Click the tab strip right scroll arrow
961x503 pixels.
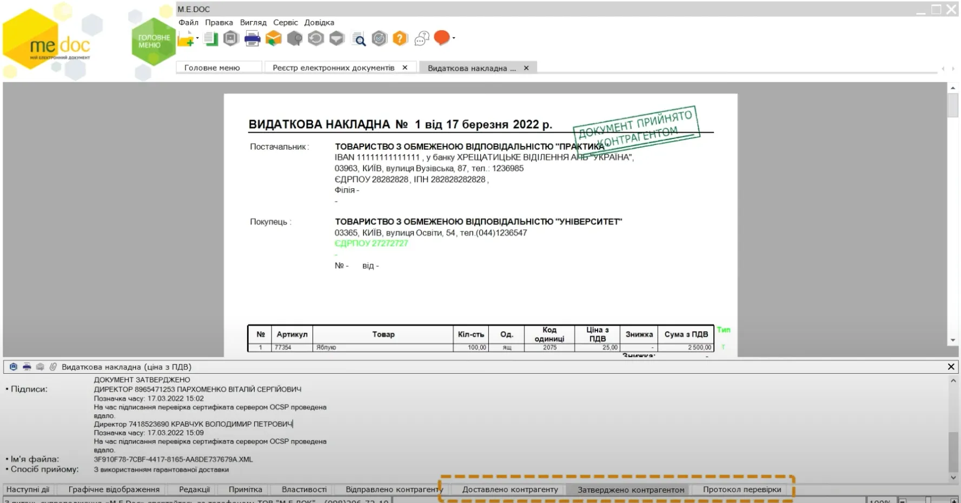(x=953, y=68)
